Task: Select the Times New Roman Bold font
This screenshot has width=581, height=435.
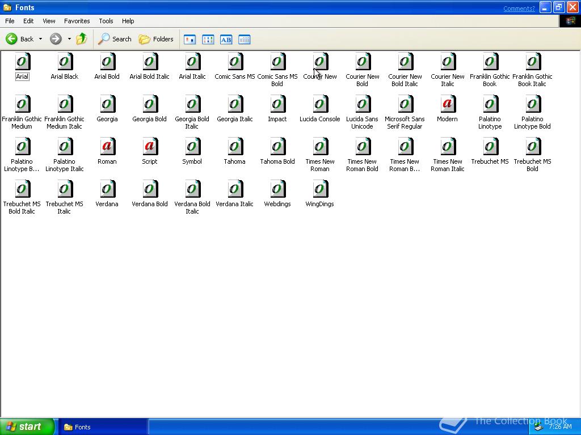Action: 363,147
